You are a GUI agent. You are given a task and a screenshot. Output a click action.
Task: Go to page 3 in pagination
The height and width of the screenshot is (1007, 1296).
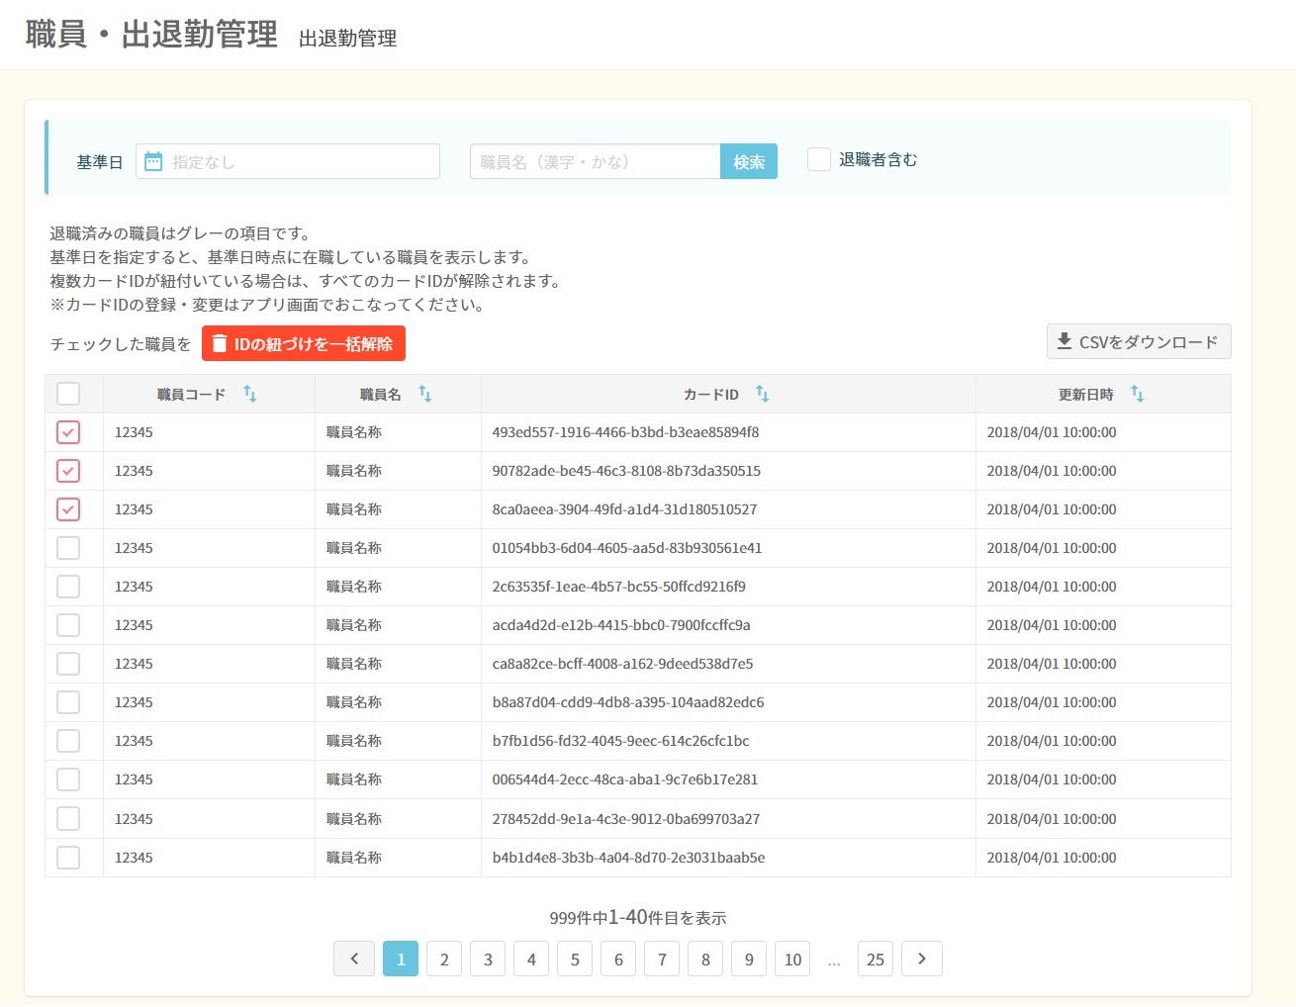click(x=488, y=959)
